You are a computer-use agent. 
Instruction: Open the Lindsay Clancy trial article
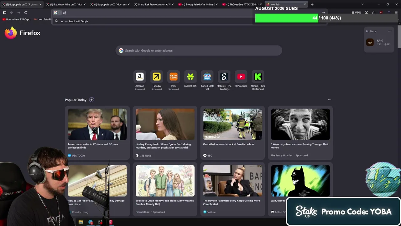[165, 133]
